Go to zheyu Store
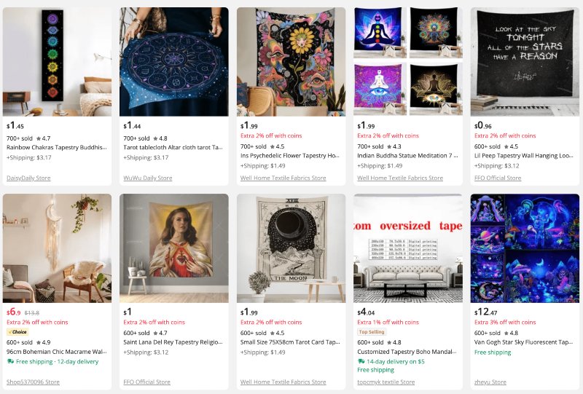This screenshot has width=583, height=394. [x=490, y=382]
